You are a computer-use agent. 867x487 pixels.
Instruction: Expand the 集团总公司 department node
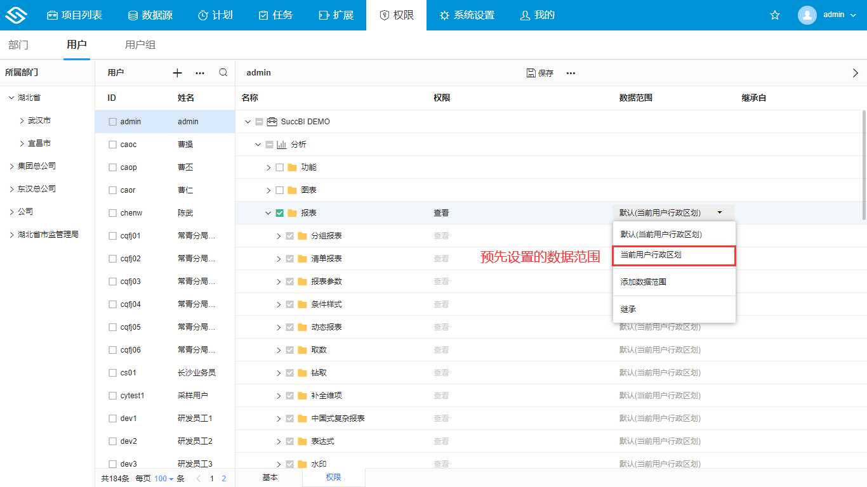(x=11, y=166)
